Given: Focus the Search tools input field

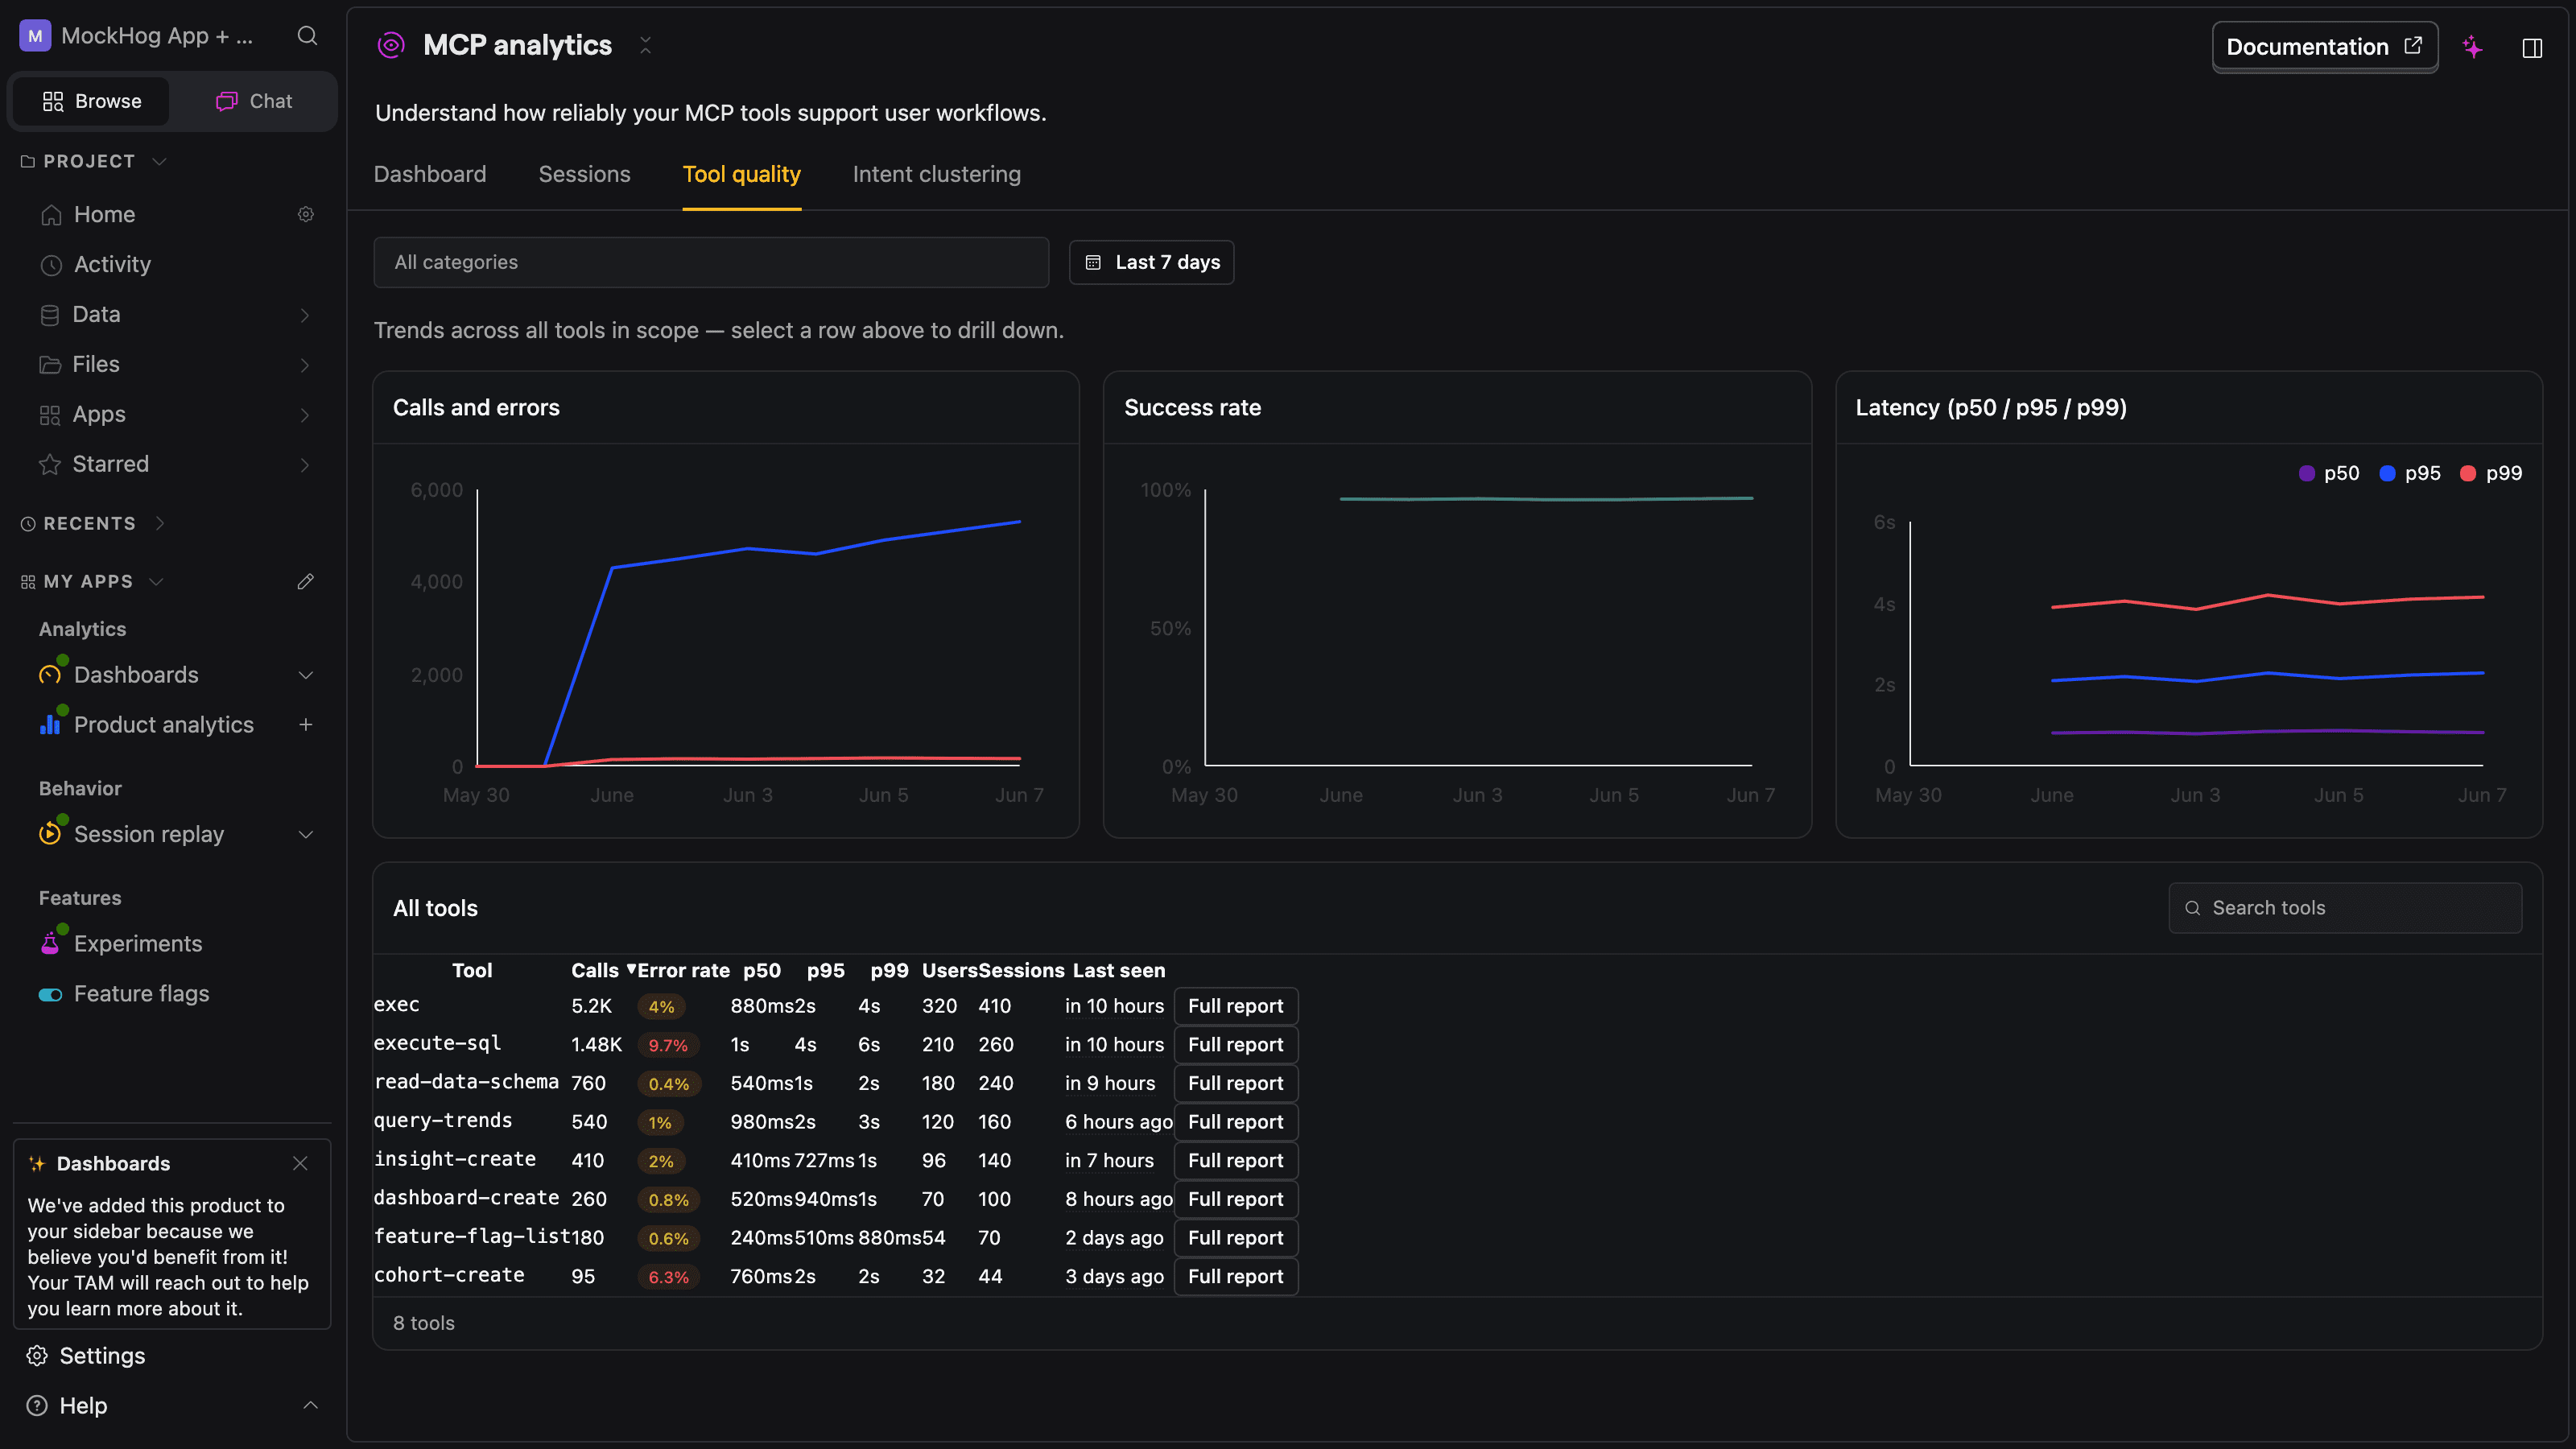Looking at the screenshot, I should (x=2344, y=908).
